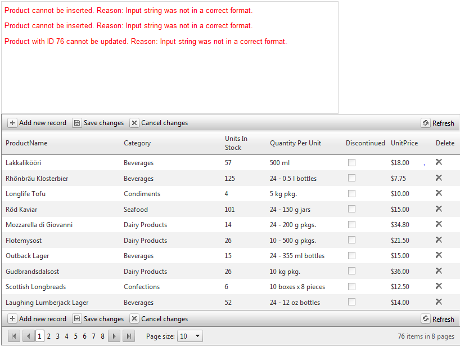Toggle Discontinued for Longlife Tofu
Screen dimensions: 460x346
(x=351, y=193)
